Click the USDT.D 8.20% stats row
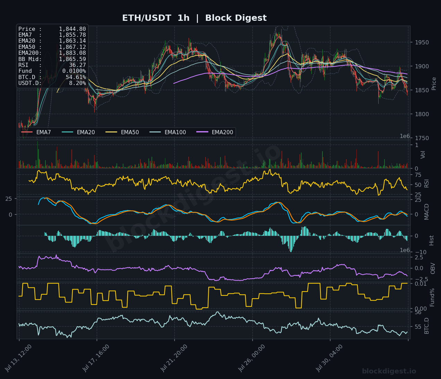 (x=52, y=83)
